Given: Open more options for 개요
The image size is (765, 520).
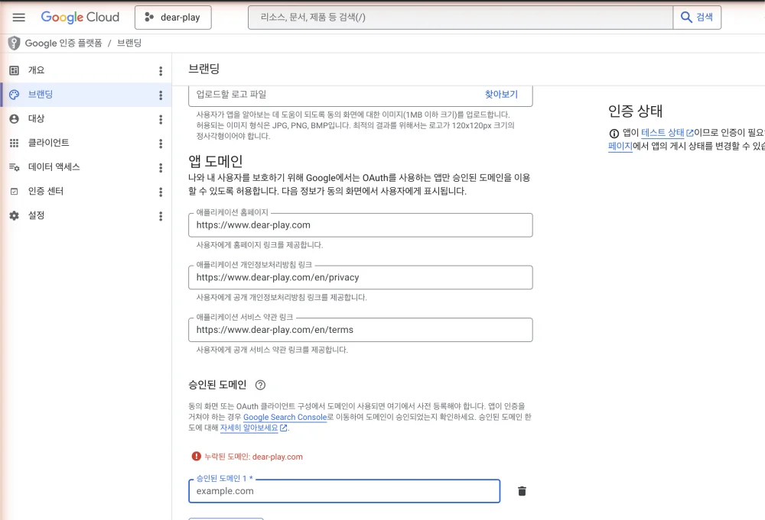Looking at the screenshot, I should tap(161, 71).
